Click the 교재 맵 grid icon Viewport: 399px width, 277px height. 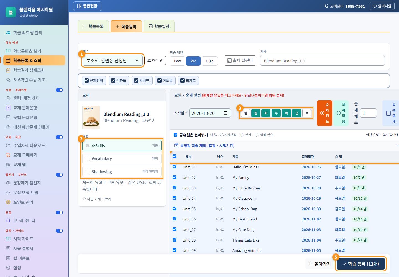pos(8,165)
